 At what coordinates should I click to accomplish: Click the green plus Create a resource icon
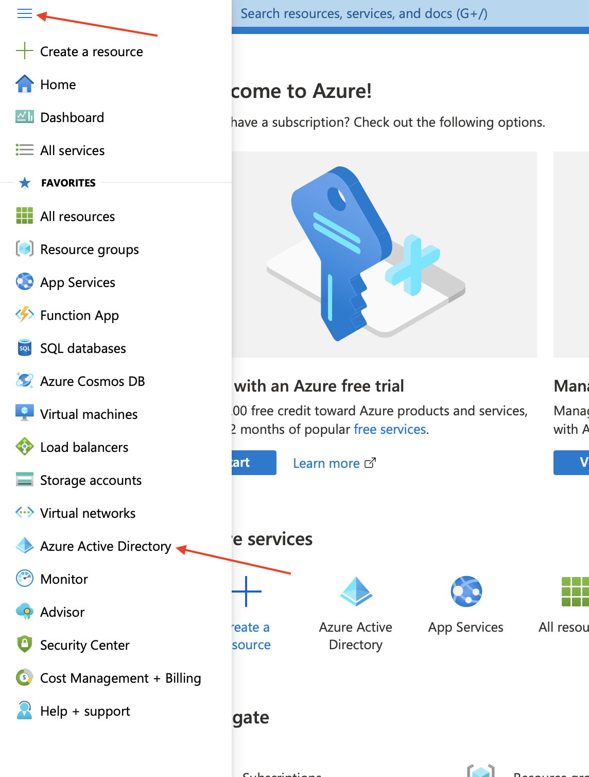tap(24, 51)
